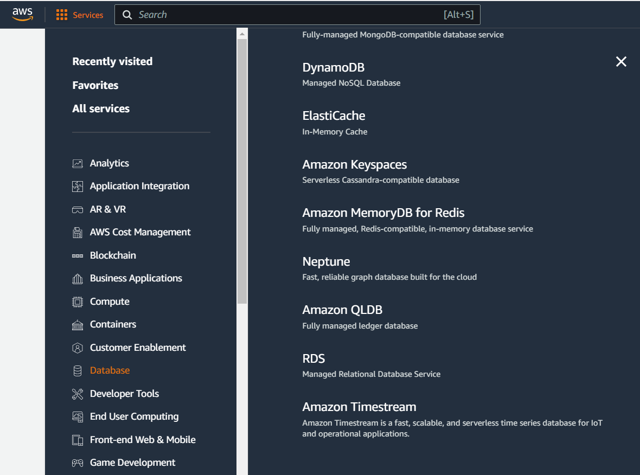Open the Analytics category
Viewport: 640px width, 475px height.
click(110, 163)
